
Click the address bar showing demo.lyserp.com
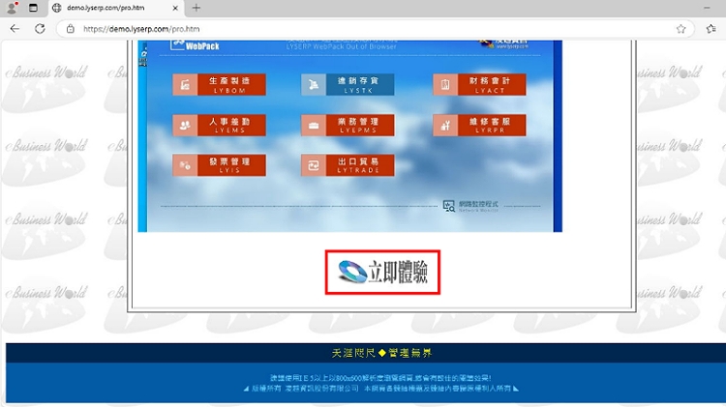[x=368, y=29]
